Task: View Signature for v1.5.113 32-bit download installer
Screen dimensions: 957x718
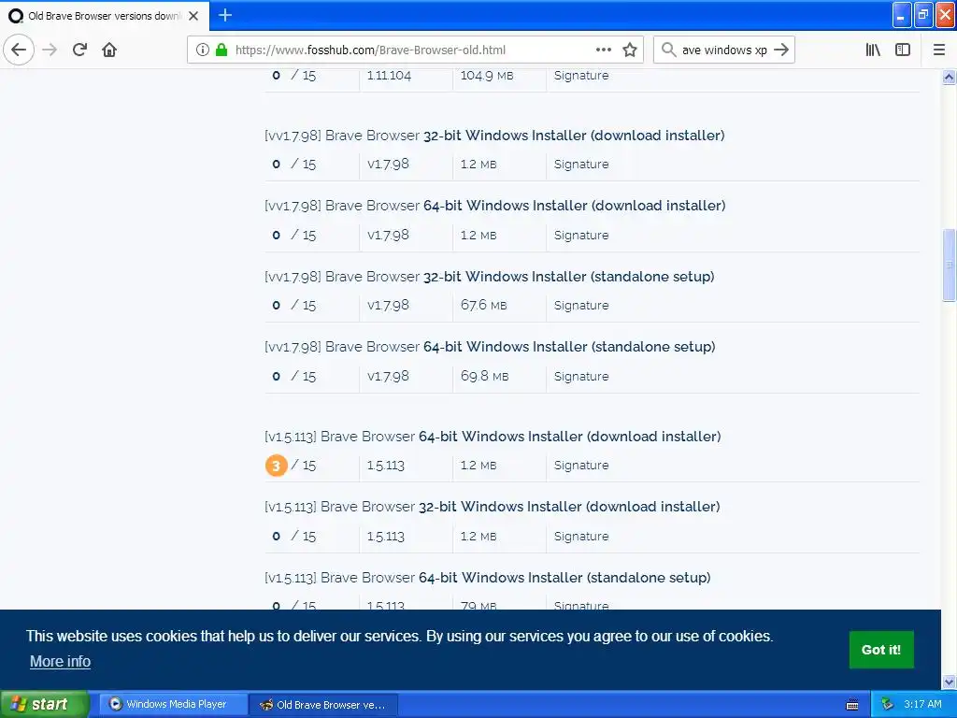Action: pos(581,536)
